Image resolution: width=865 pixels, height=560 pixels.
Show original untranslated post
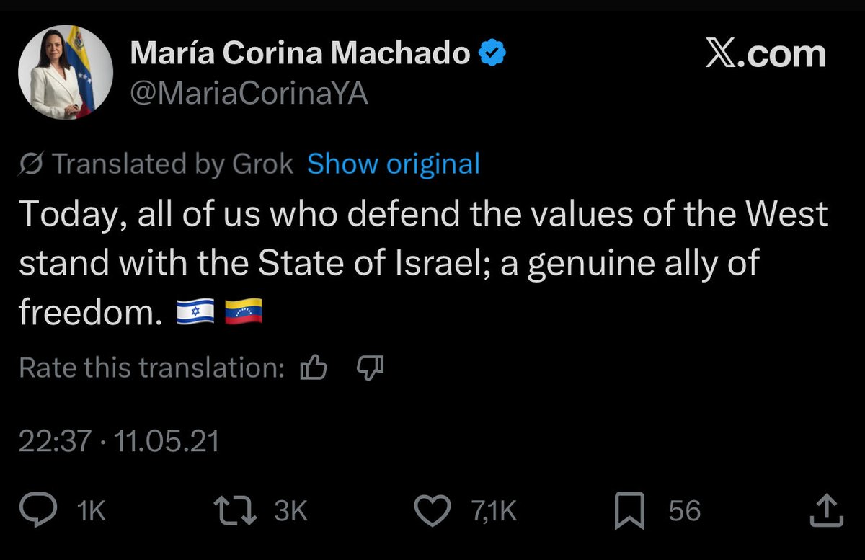tap(394, 165)
